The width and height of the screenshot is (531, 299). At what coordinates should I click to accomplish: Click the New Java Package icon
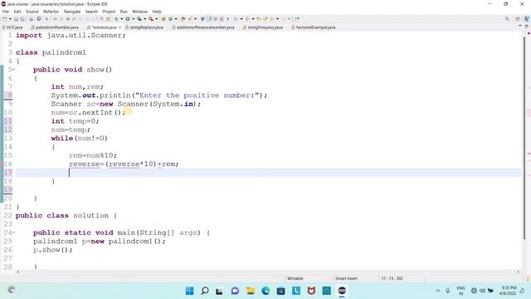point(163,19)
